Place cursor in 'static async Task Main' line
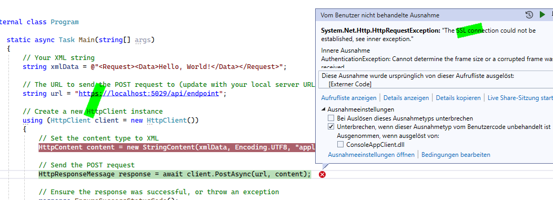 tap(81, 40)
